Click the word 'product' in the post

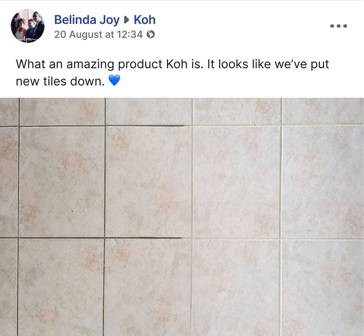coord(140,65)
